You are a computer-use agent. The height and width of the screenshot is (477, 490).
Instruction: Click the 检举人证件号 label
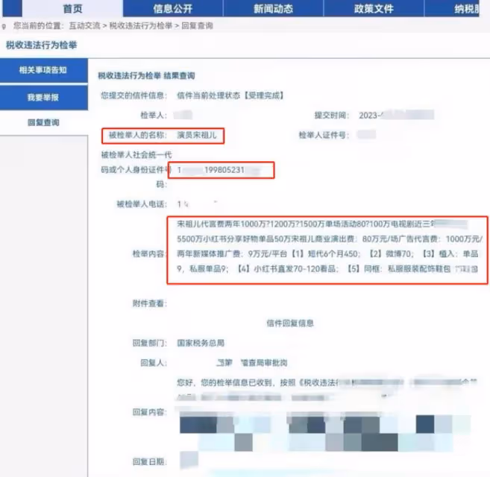[324, 135]
